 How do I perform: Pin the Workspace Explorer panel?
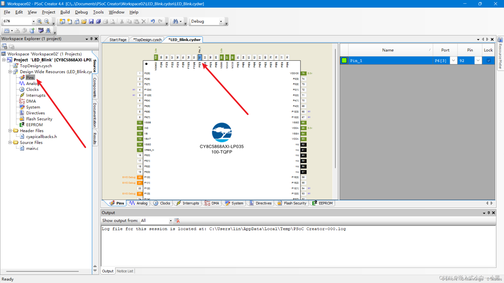pos(91,39)
